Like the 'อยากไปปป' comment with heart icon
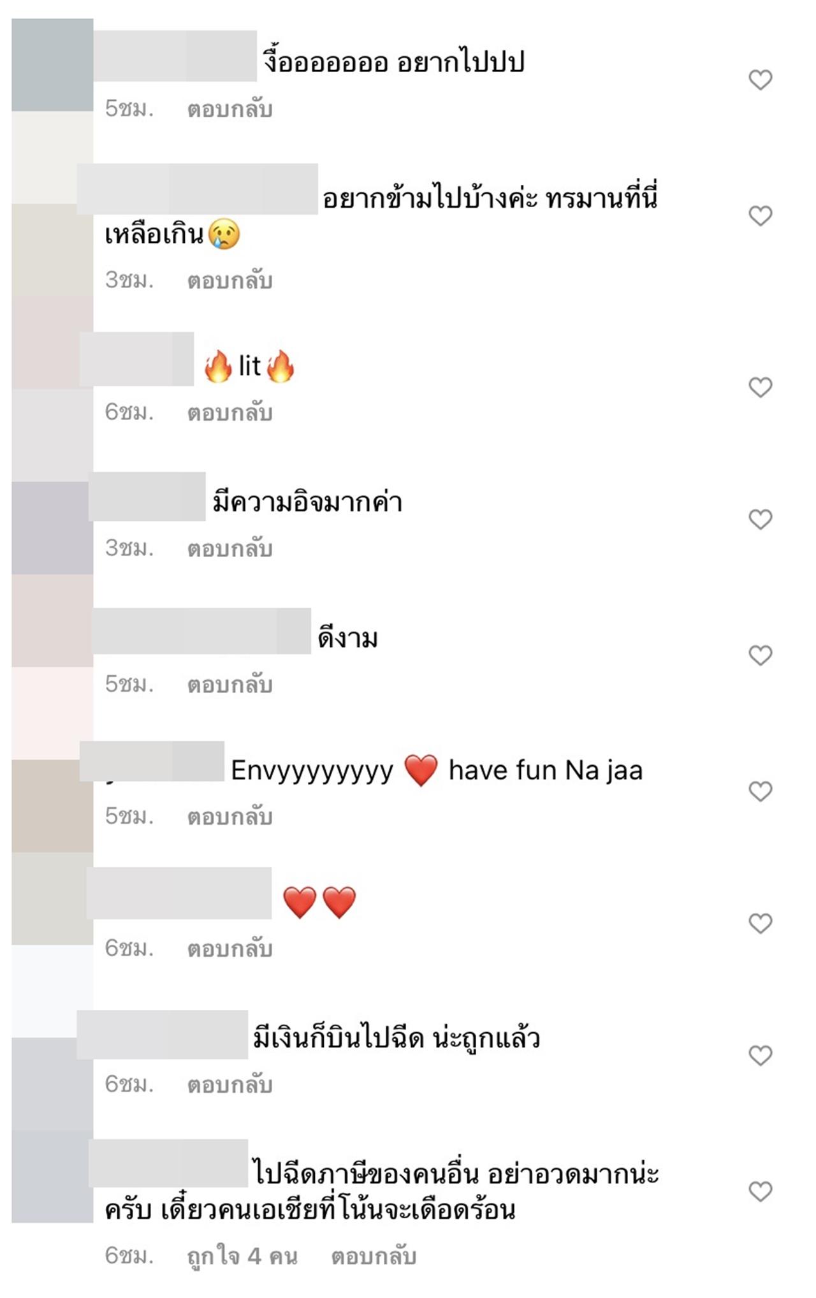Screen dimensions: 816x1298 pos(760,80)
